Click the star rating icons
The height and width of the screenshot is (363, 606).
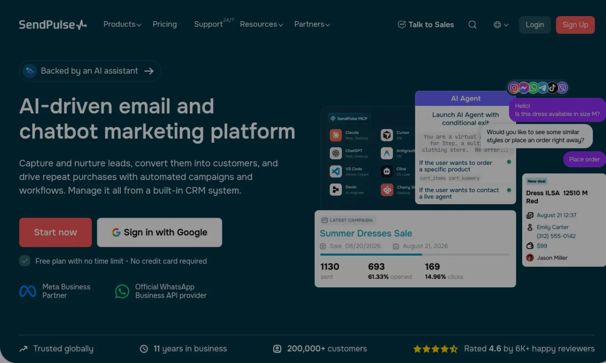[436, 349]
